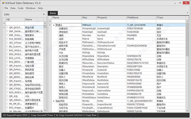Select the ApproverId property cell
This screenshot has height=119, width=191.
111,84
